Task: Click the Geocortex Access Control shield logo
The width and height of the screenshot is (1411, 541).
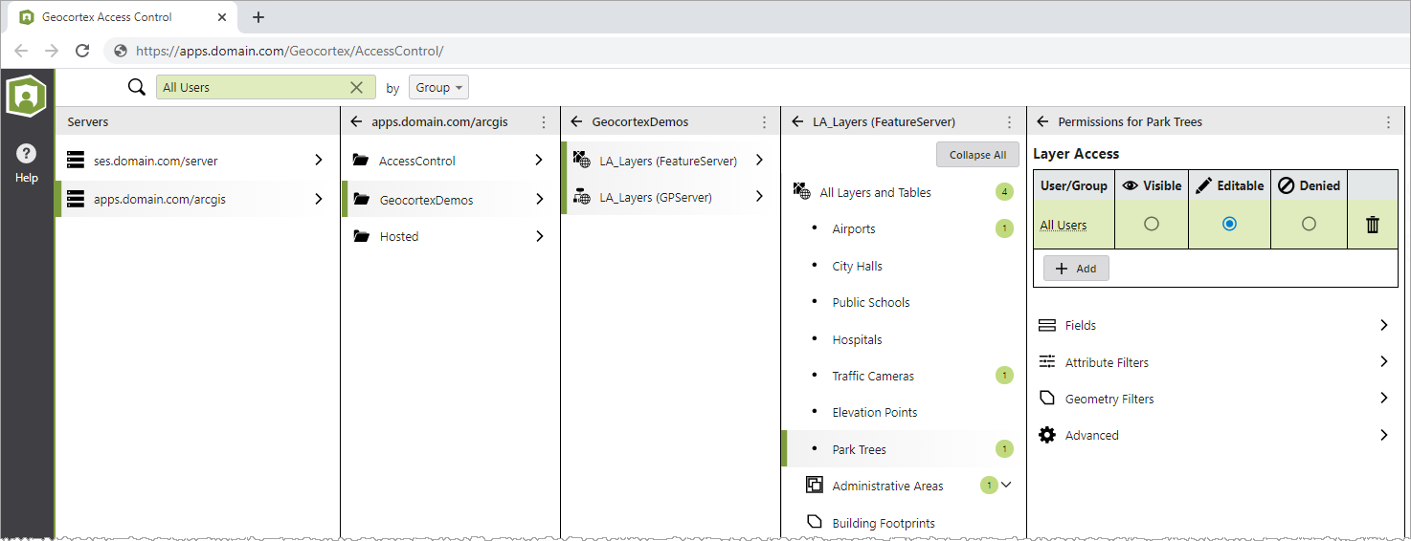Action: (27, 96)
